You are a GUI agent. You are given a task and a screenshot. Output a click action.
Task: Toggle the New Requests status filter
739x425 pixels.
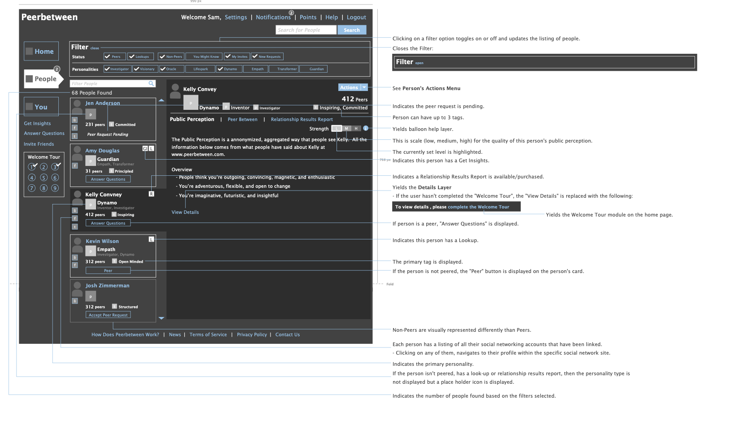pos(267,56)
